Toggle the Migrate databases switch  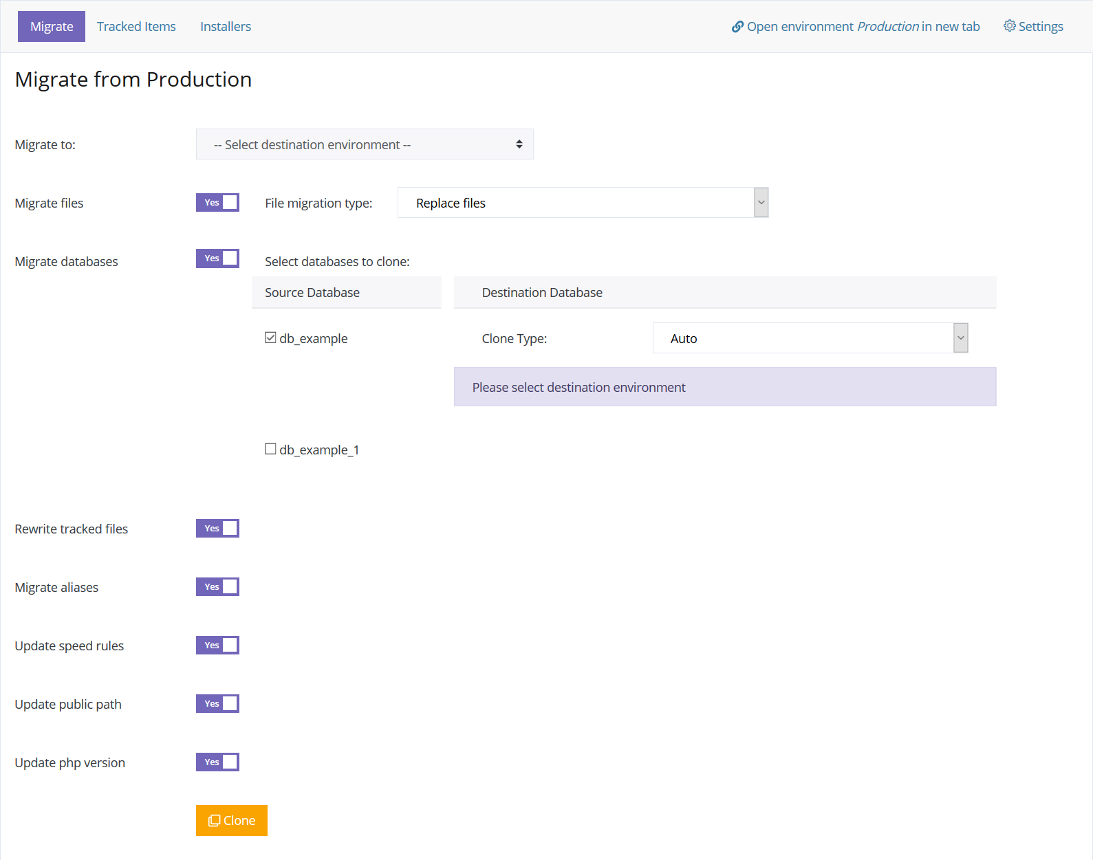(x=217, y=258)
